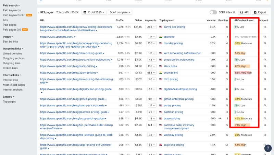Viewport: 274px width, 155px height.
Task: Click the sage one pricing keyword
Action: click(174, 145)
